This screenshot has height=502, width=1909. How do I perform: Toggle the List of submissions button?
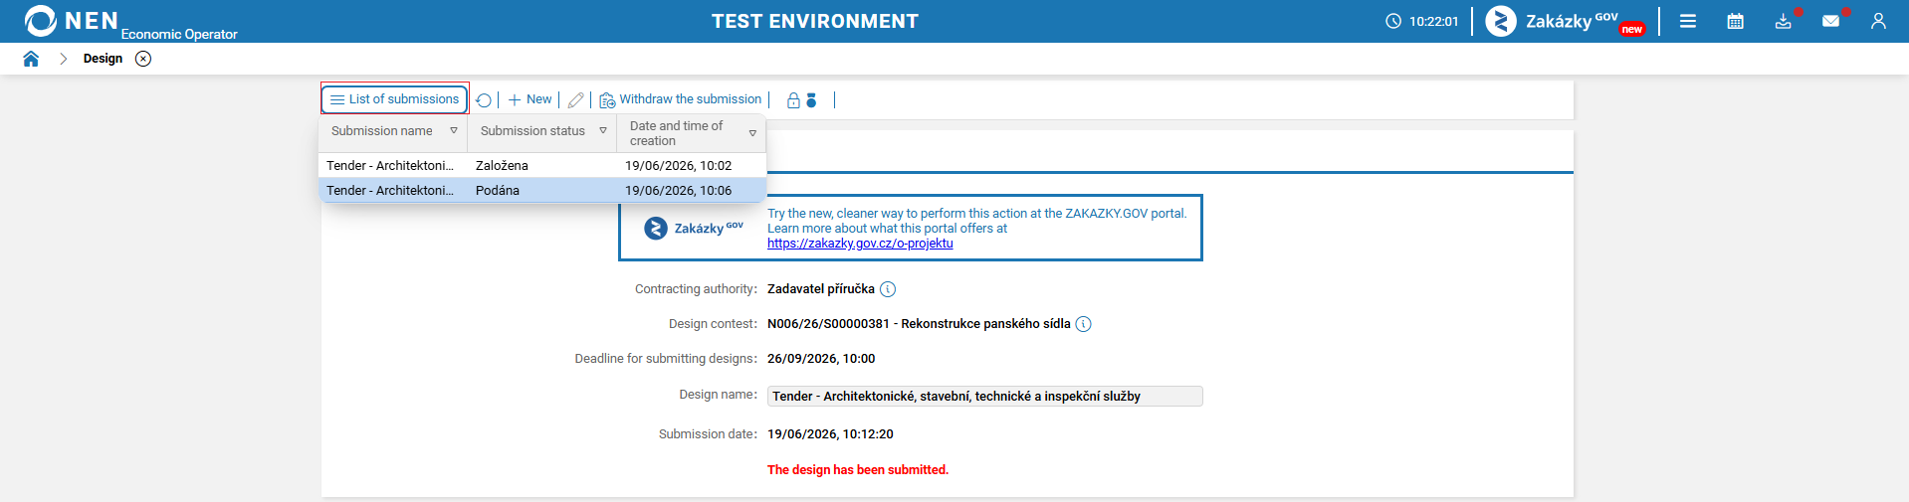click(395, 99)
